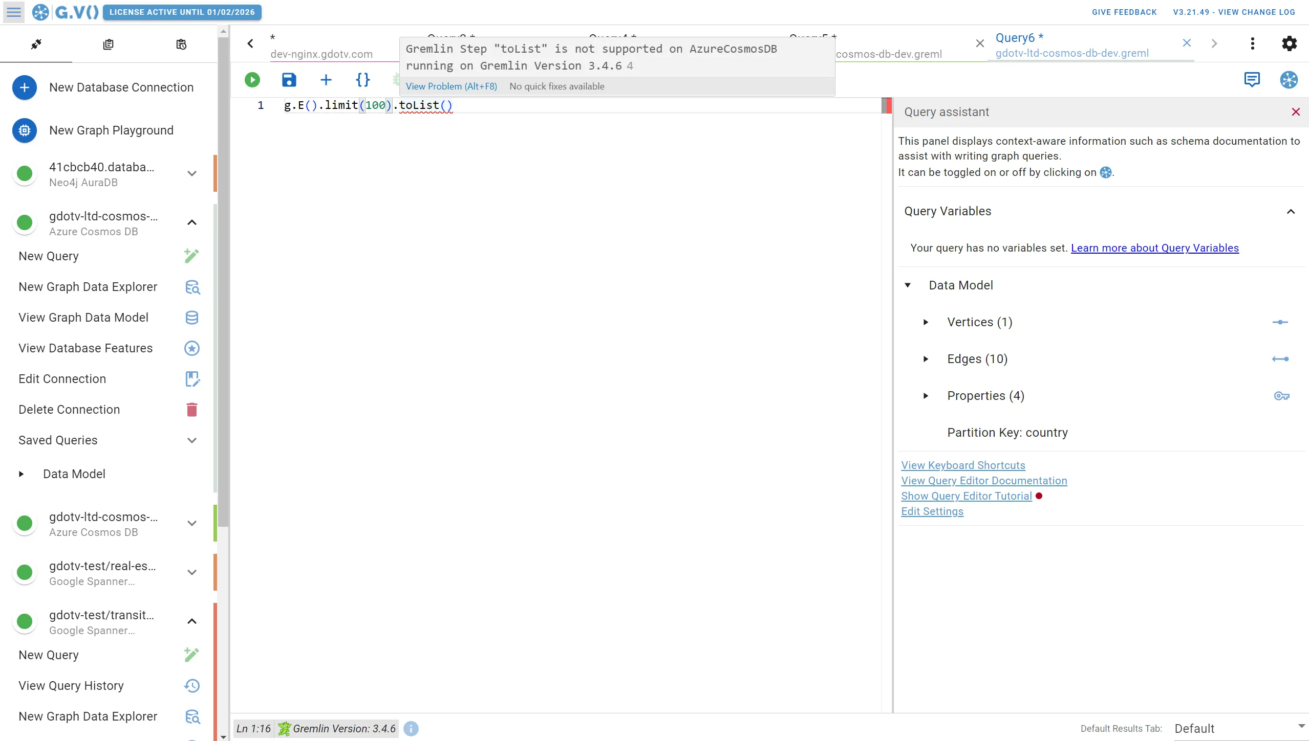Open the three-dot tab options menu
Image resolution: width=1309 pixels, height=741 pixels.
click(x=1252, y=43)
